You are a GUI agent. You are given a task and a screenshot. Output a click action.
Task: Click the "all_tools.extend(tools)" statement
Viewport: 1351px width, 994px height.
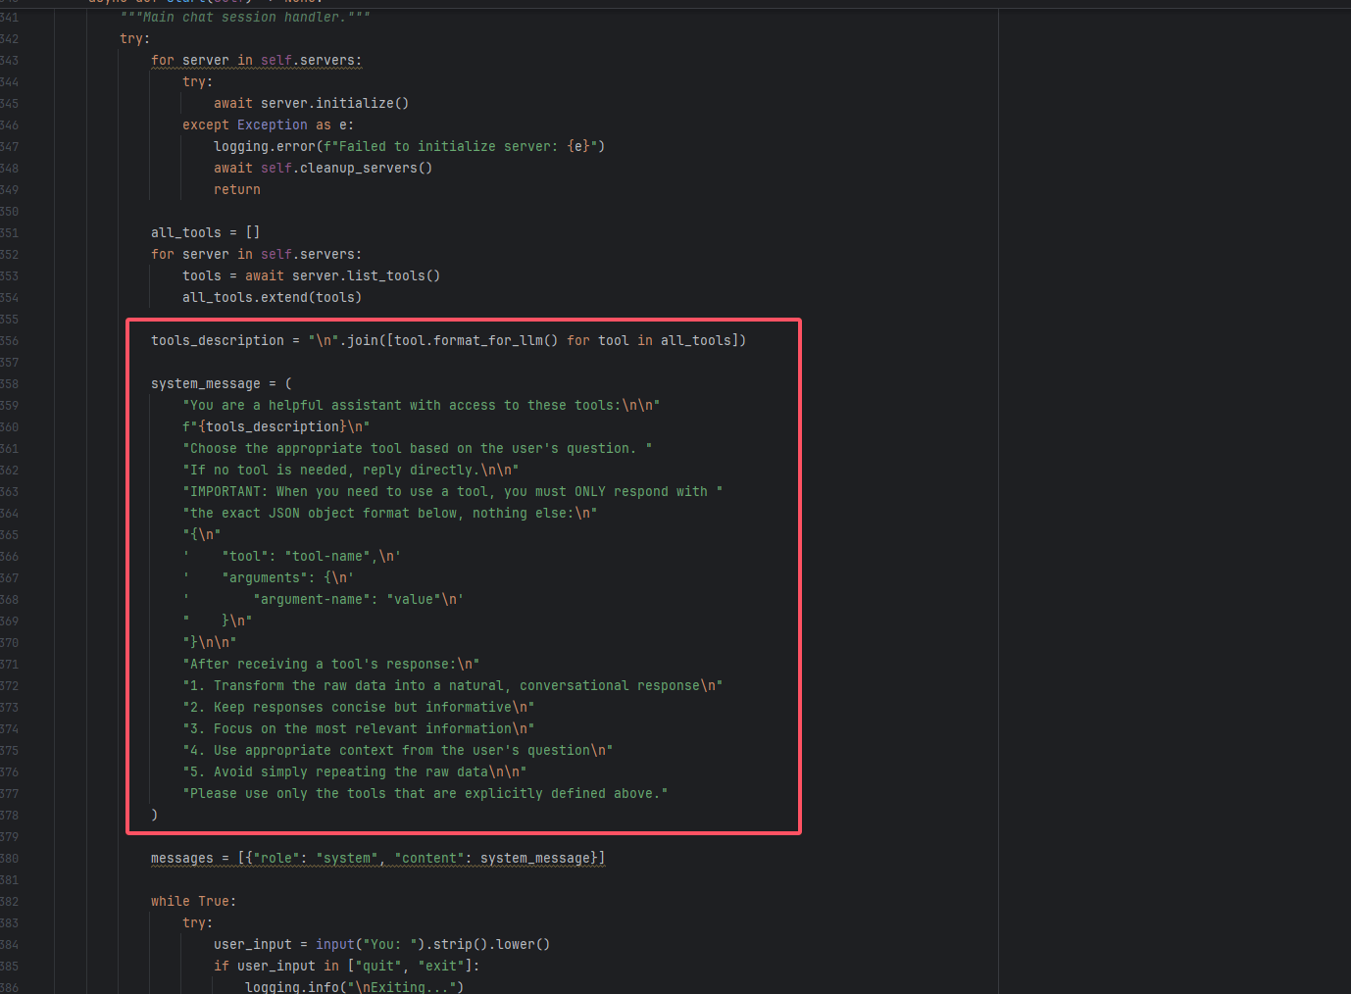(272, 298)
